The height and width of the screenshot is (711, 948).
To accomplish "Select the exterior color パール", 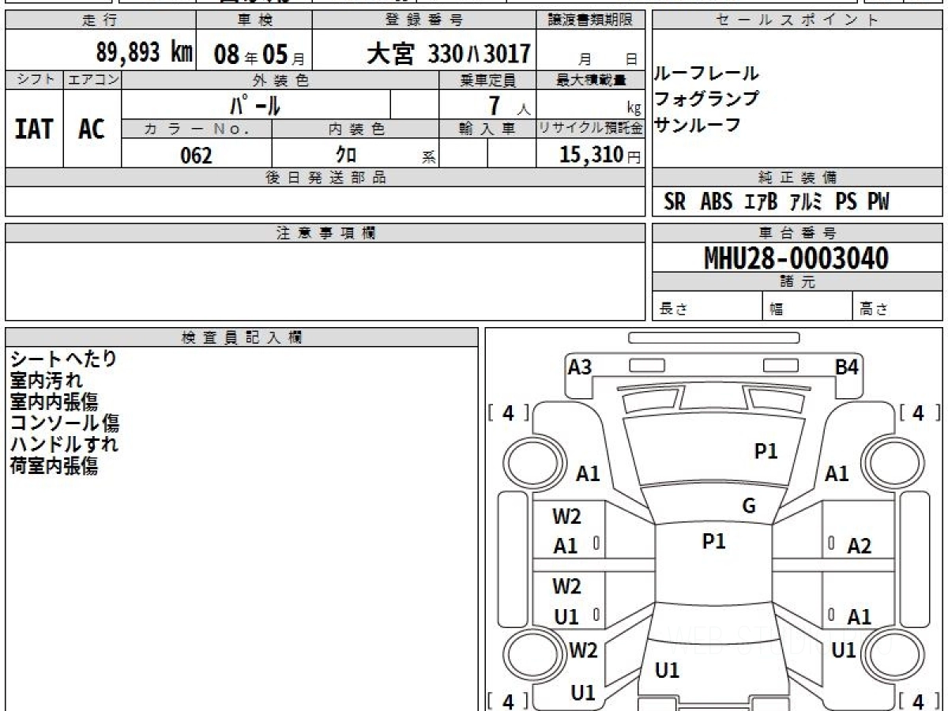I will click(254, 104).
